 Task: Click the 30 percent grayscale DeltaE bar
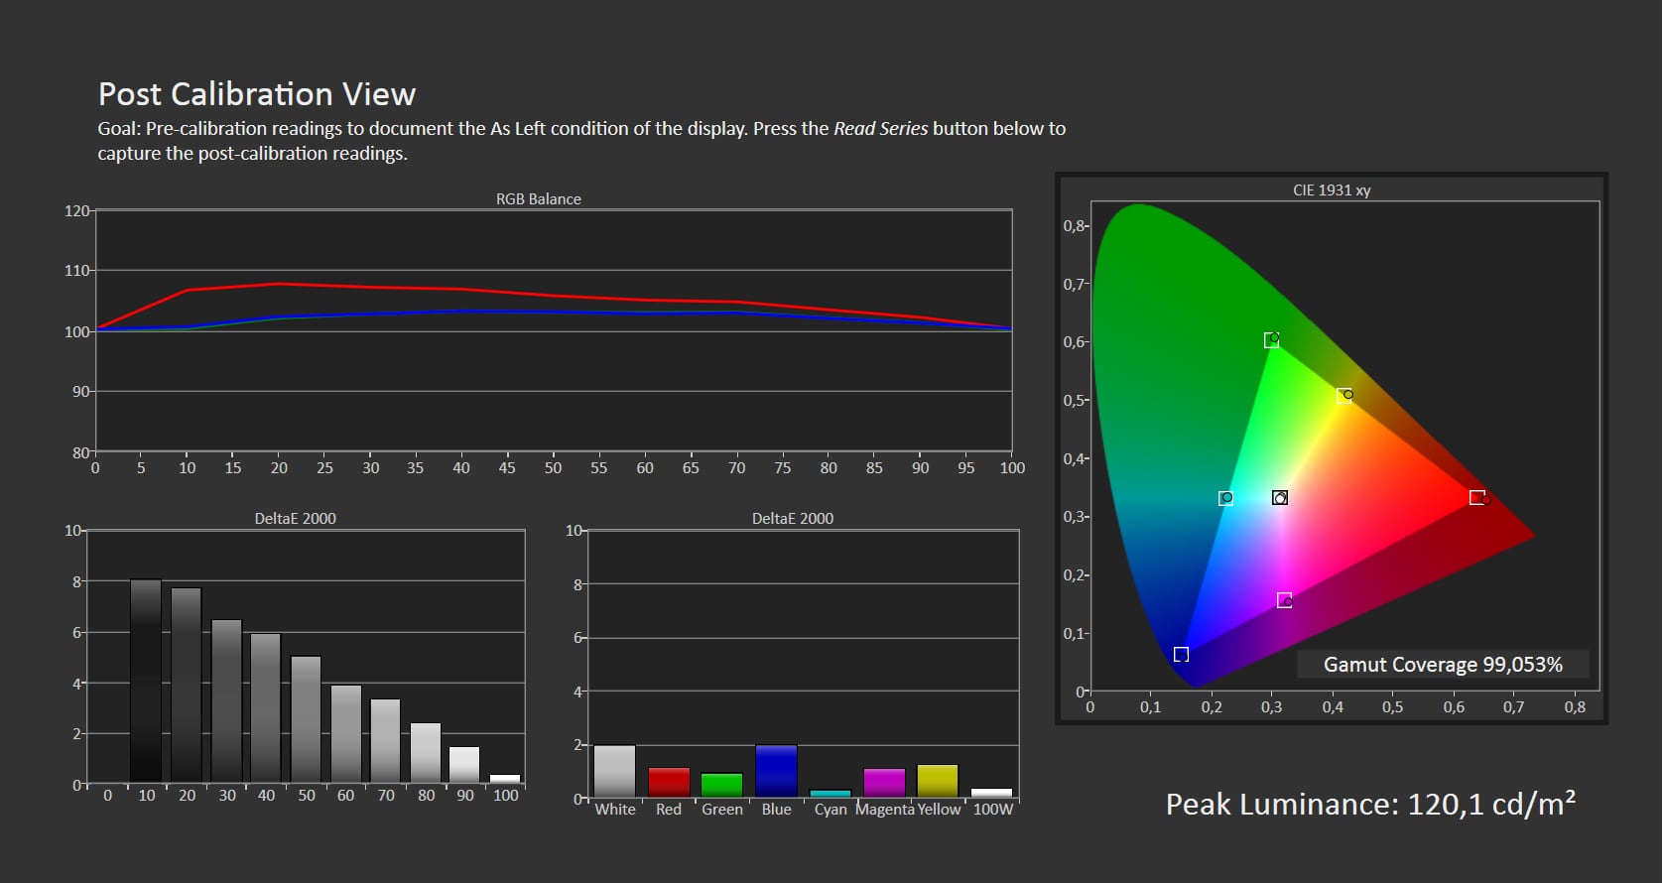[x=226, y=701]
